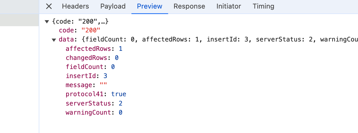Open the Initiator tab
The image size is (358, 133).
click(229, 6)
